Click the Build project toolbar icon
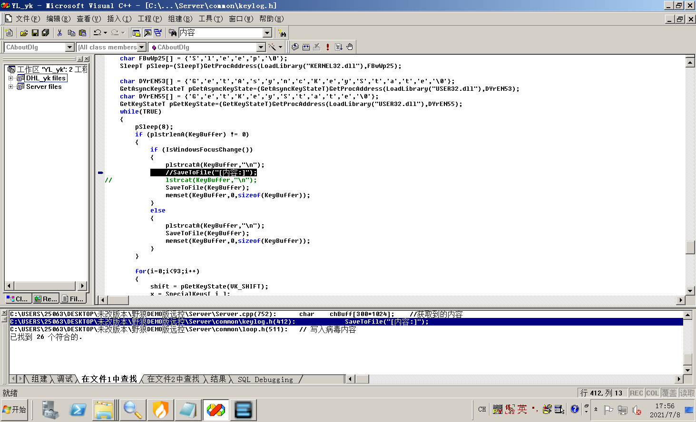696x422 pixels. click(x=306, y=47)
